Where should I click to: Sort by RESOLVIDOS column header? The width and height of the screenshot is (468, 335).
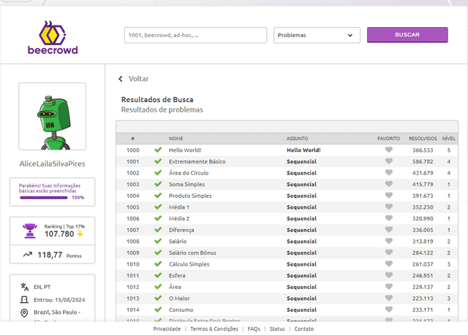point(423,139)
